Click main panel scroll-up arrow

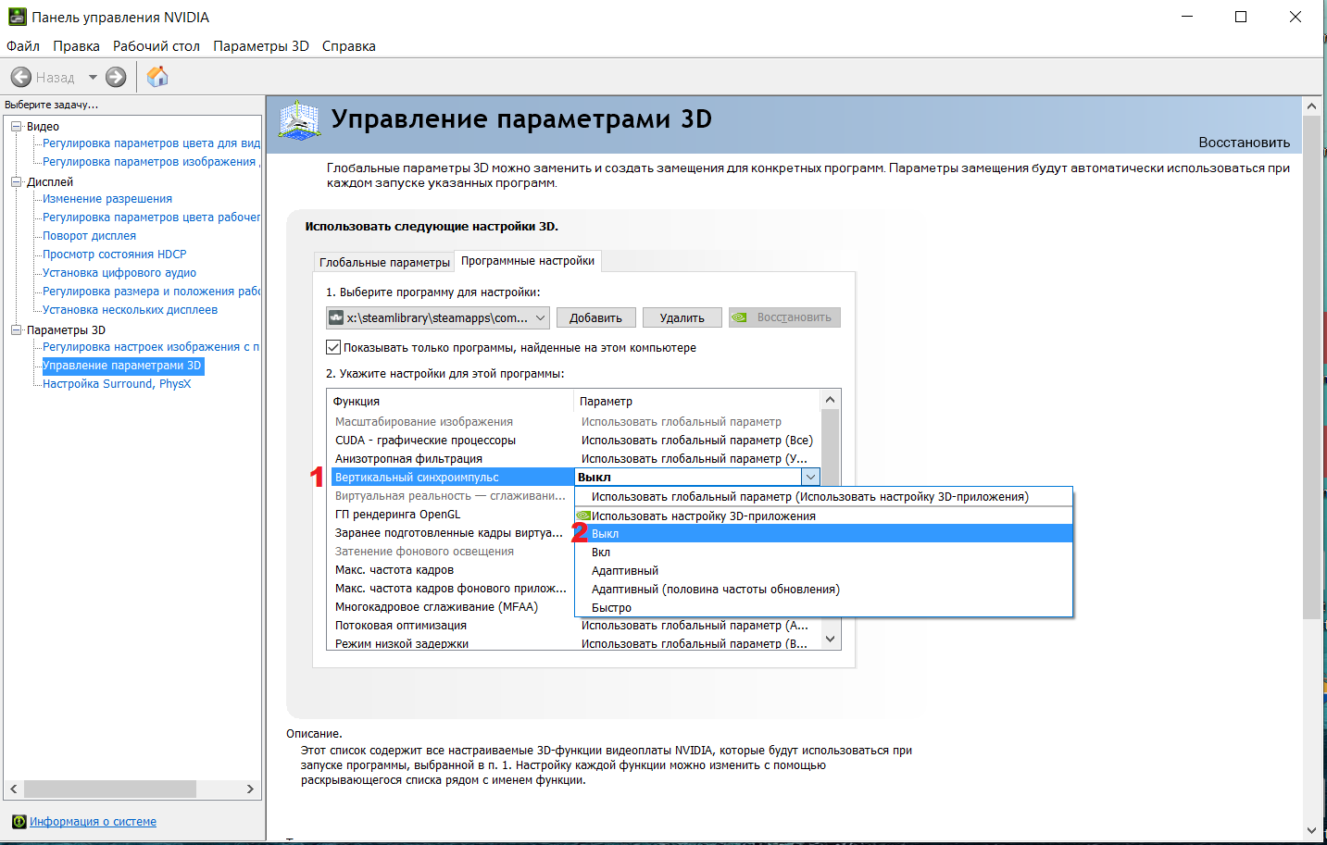(x=1311, y=106)
